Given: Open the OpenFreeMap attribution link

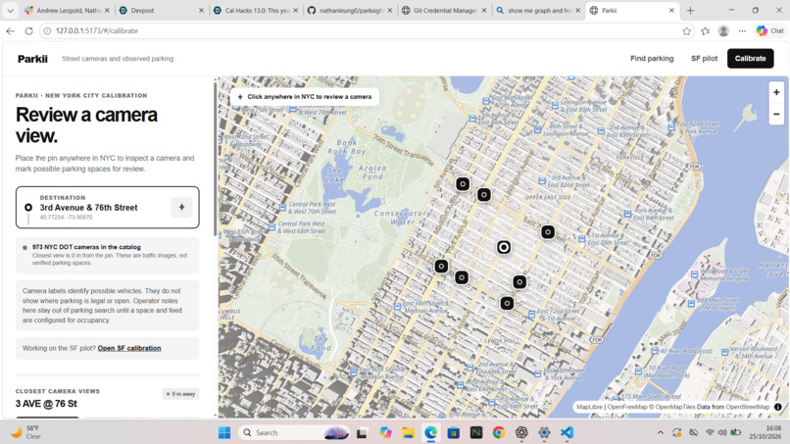Looking at the screenshot, I should pyautogui.click(x=627, y=407).
